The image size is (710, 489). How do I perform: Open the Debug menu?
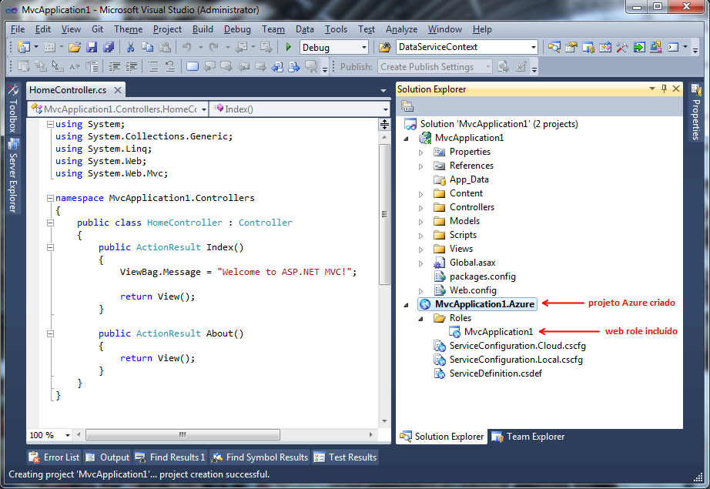237,29
